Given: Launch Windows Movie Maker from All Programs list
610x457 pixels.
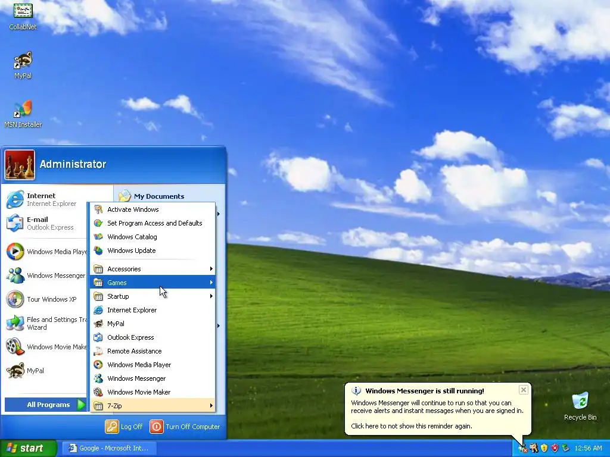Looking at the screenshot, I should (152, 392).
